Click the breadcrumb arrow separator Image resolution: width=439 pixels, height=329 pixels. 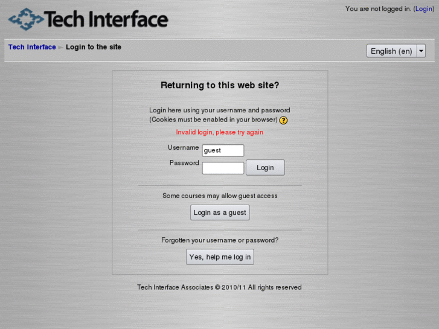61,48
